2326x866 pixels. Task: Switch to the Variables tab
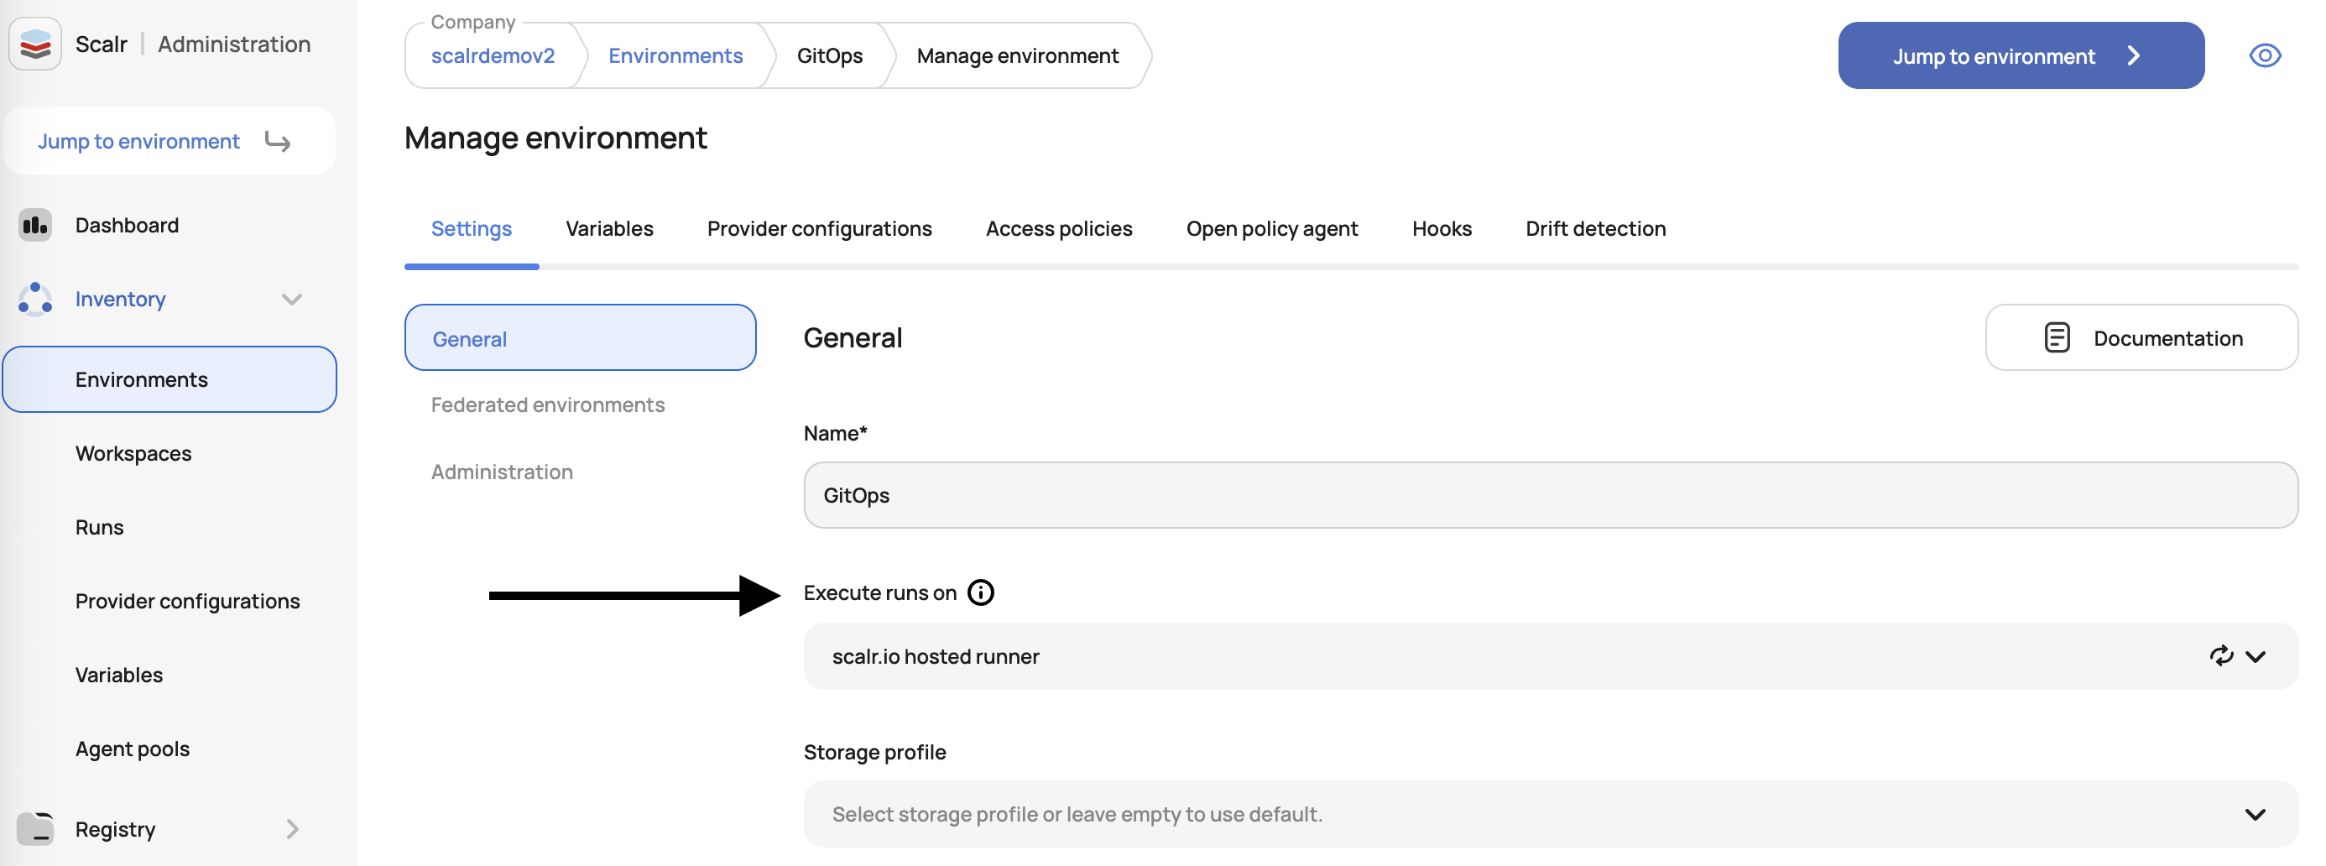pyautogui.click(x=609, y=228)
